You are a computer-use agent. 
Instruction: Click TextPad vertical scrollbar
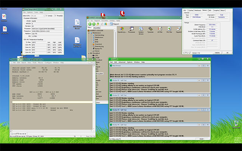93,97
